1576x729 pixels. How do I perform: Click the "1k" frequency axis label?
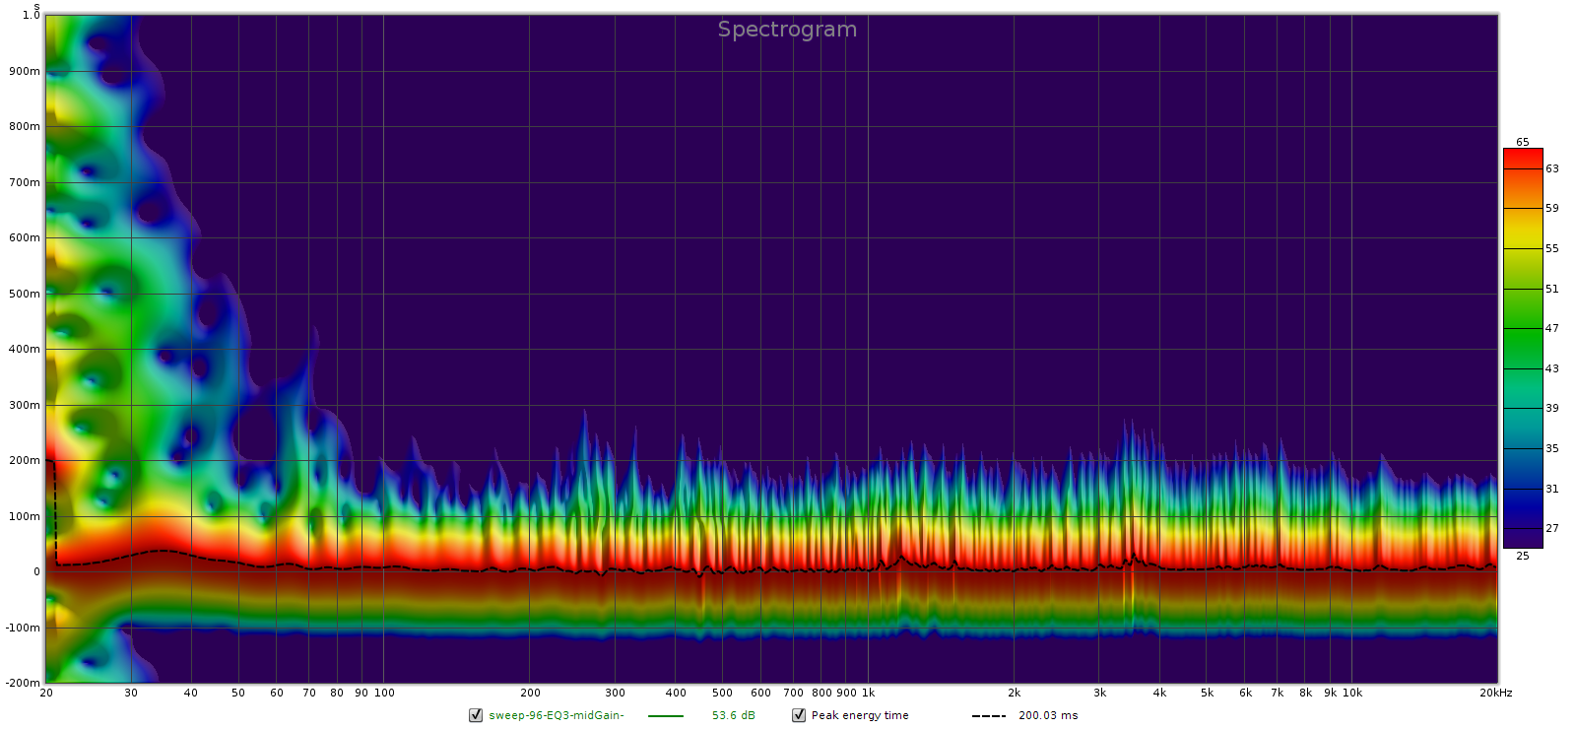pos(868,693)
